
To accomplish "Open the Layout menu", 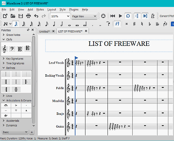I will [x=52, y=10].
